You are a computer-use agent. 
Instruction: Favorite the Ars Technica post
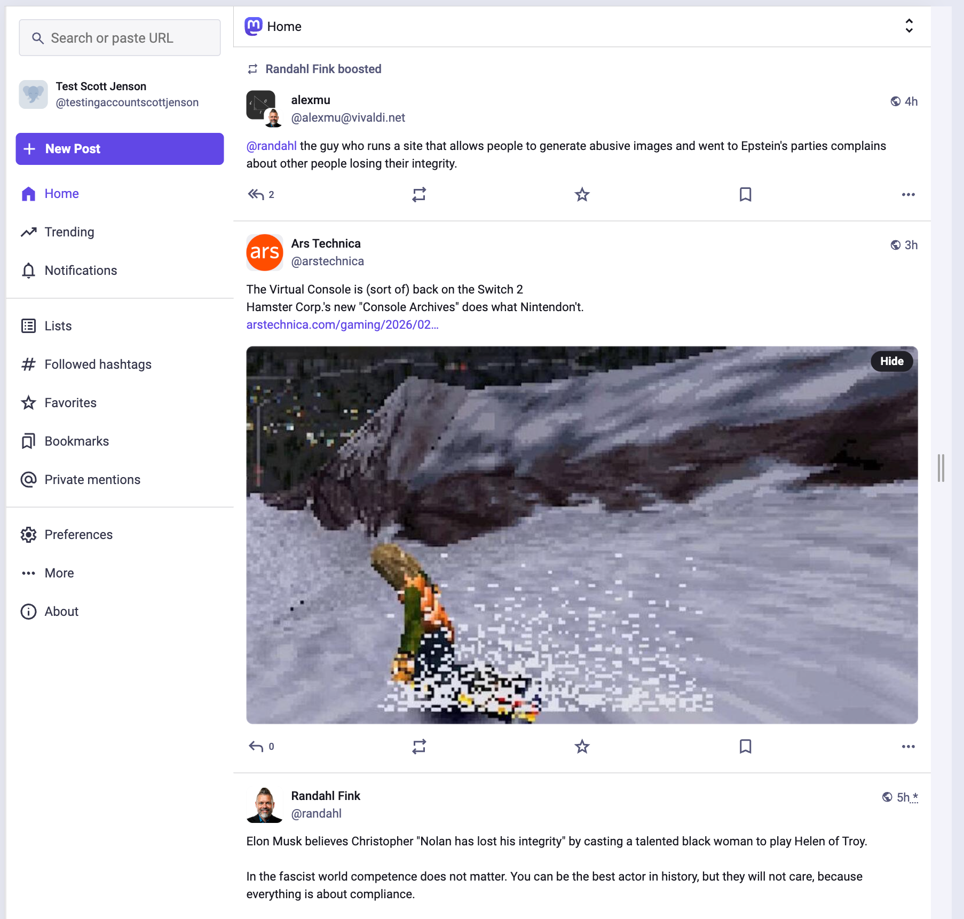point(582,746)
